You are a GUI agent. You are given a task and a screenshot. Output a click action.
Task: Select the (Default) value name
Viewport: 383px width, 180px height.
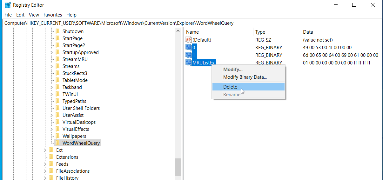(202, 40)
